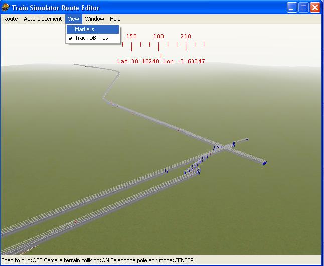Open the Help menu
The image size is (324, 266).
pos(115,19)
